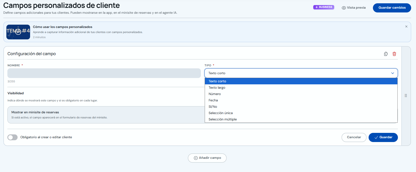Click the duplicate field copy icon
The width and height of the screenshot is (416, 172).
coord(386,54)
